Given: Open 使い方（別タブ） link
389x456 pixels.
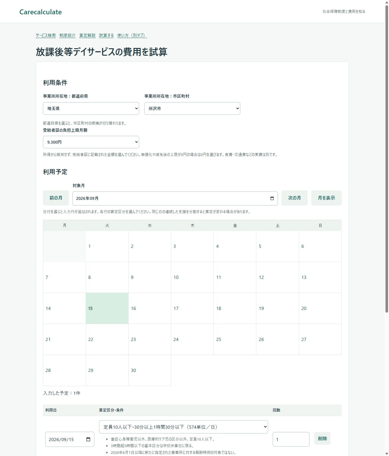Looking at the screenshot, I should click(132, 36).
